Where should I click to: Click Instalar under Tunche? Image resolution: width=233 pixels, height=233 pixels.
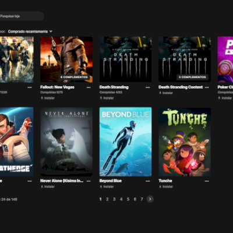tap(166, 186)
